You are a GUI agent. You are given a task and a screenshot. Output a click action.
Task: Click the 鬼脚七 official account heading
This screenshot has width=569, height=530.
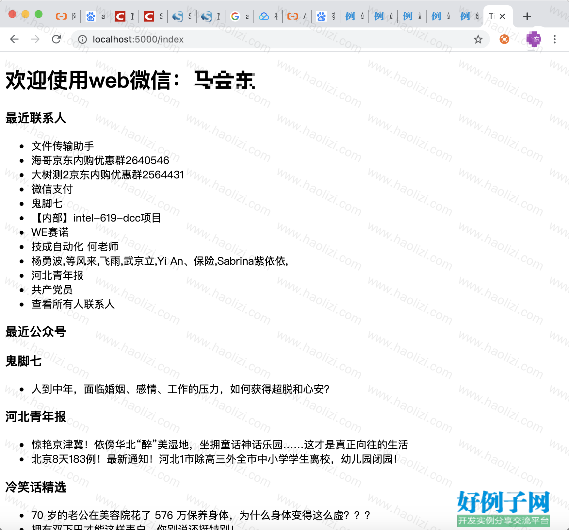click(24, 361)
